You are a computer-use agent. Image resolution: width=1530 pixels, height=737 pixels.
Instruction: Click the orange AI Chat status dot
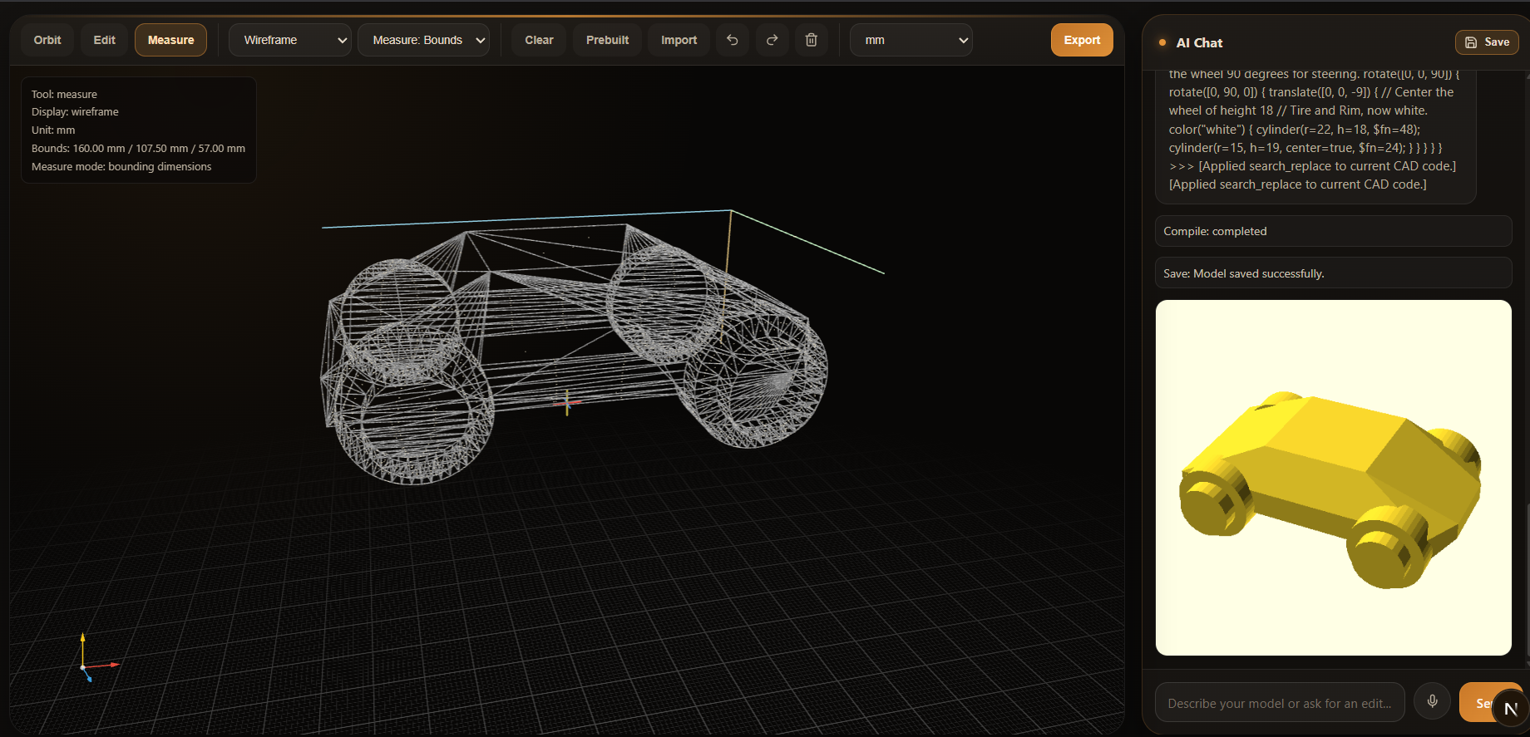(1162, 42)
